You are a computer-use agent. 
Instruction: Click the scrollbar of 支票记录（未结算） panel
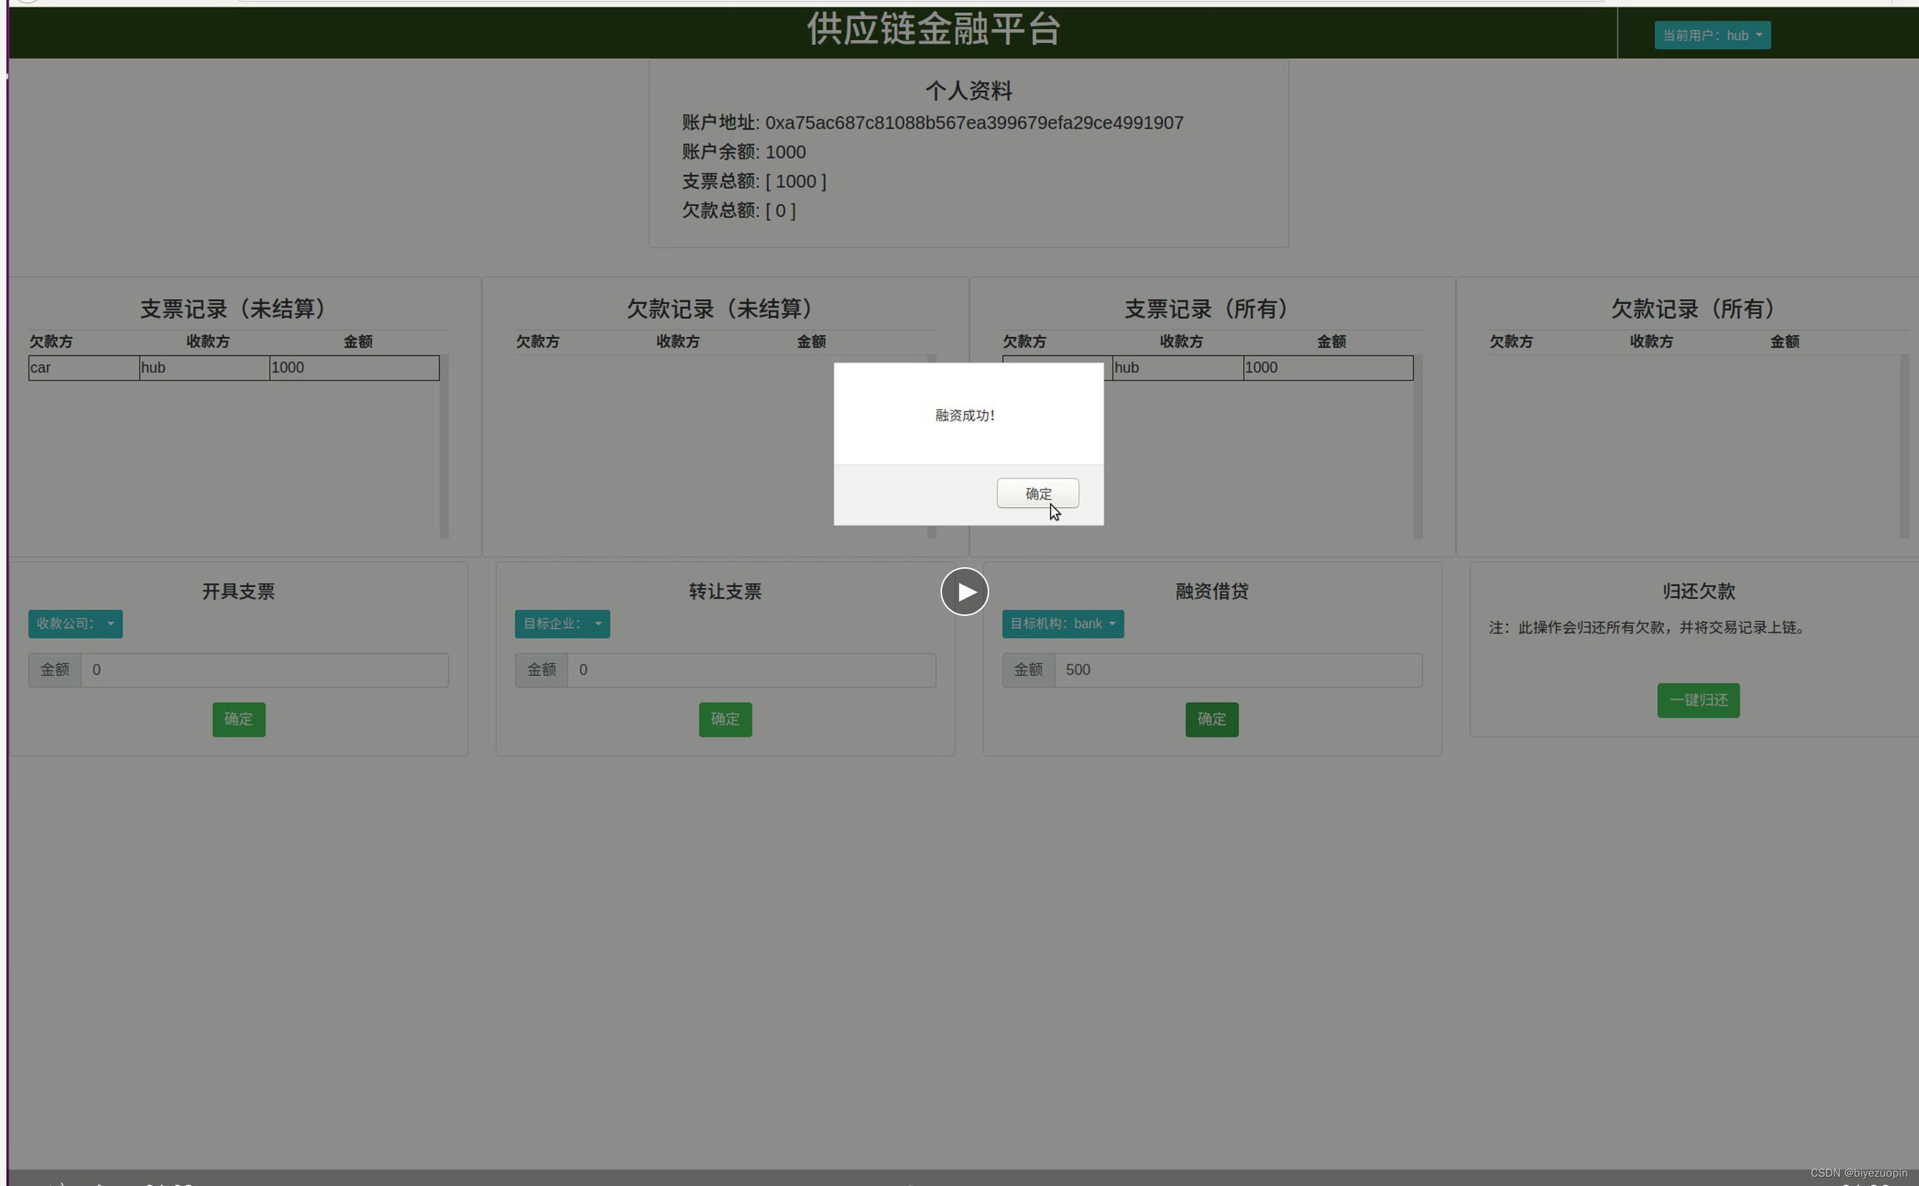pos(444,443)
